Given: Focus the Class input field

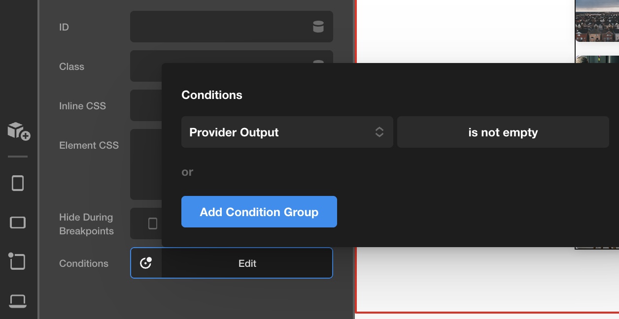Looking at the screenshot, I should [x=146, y=65].
